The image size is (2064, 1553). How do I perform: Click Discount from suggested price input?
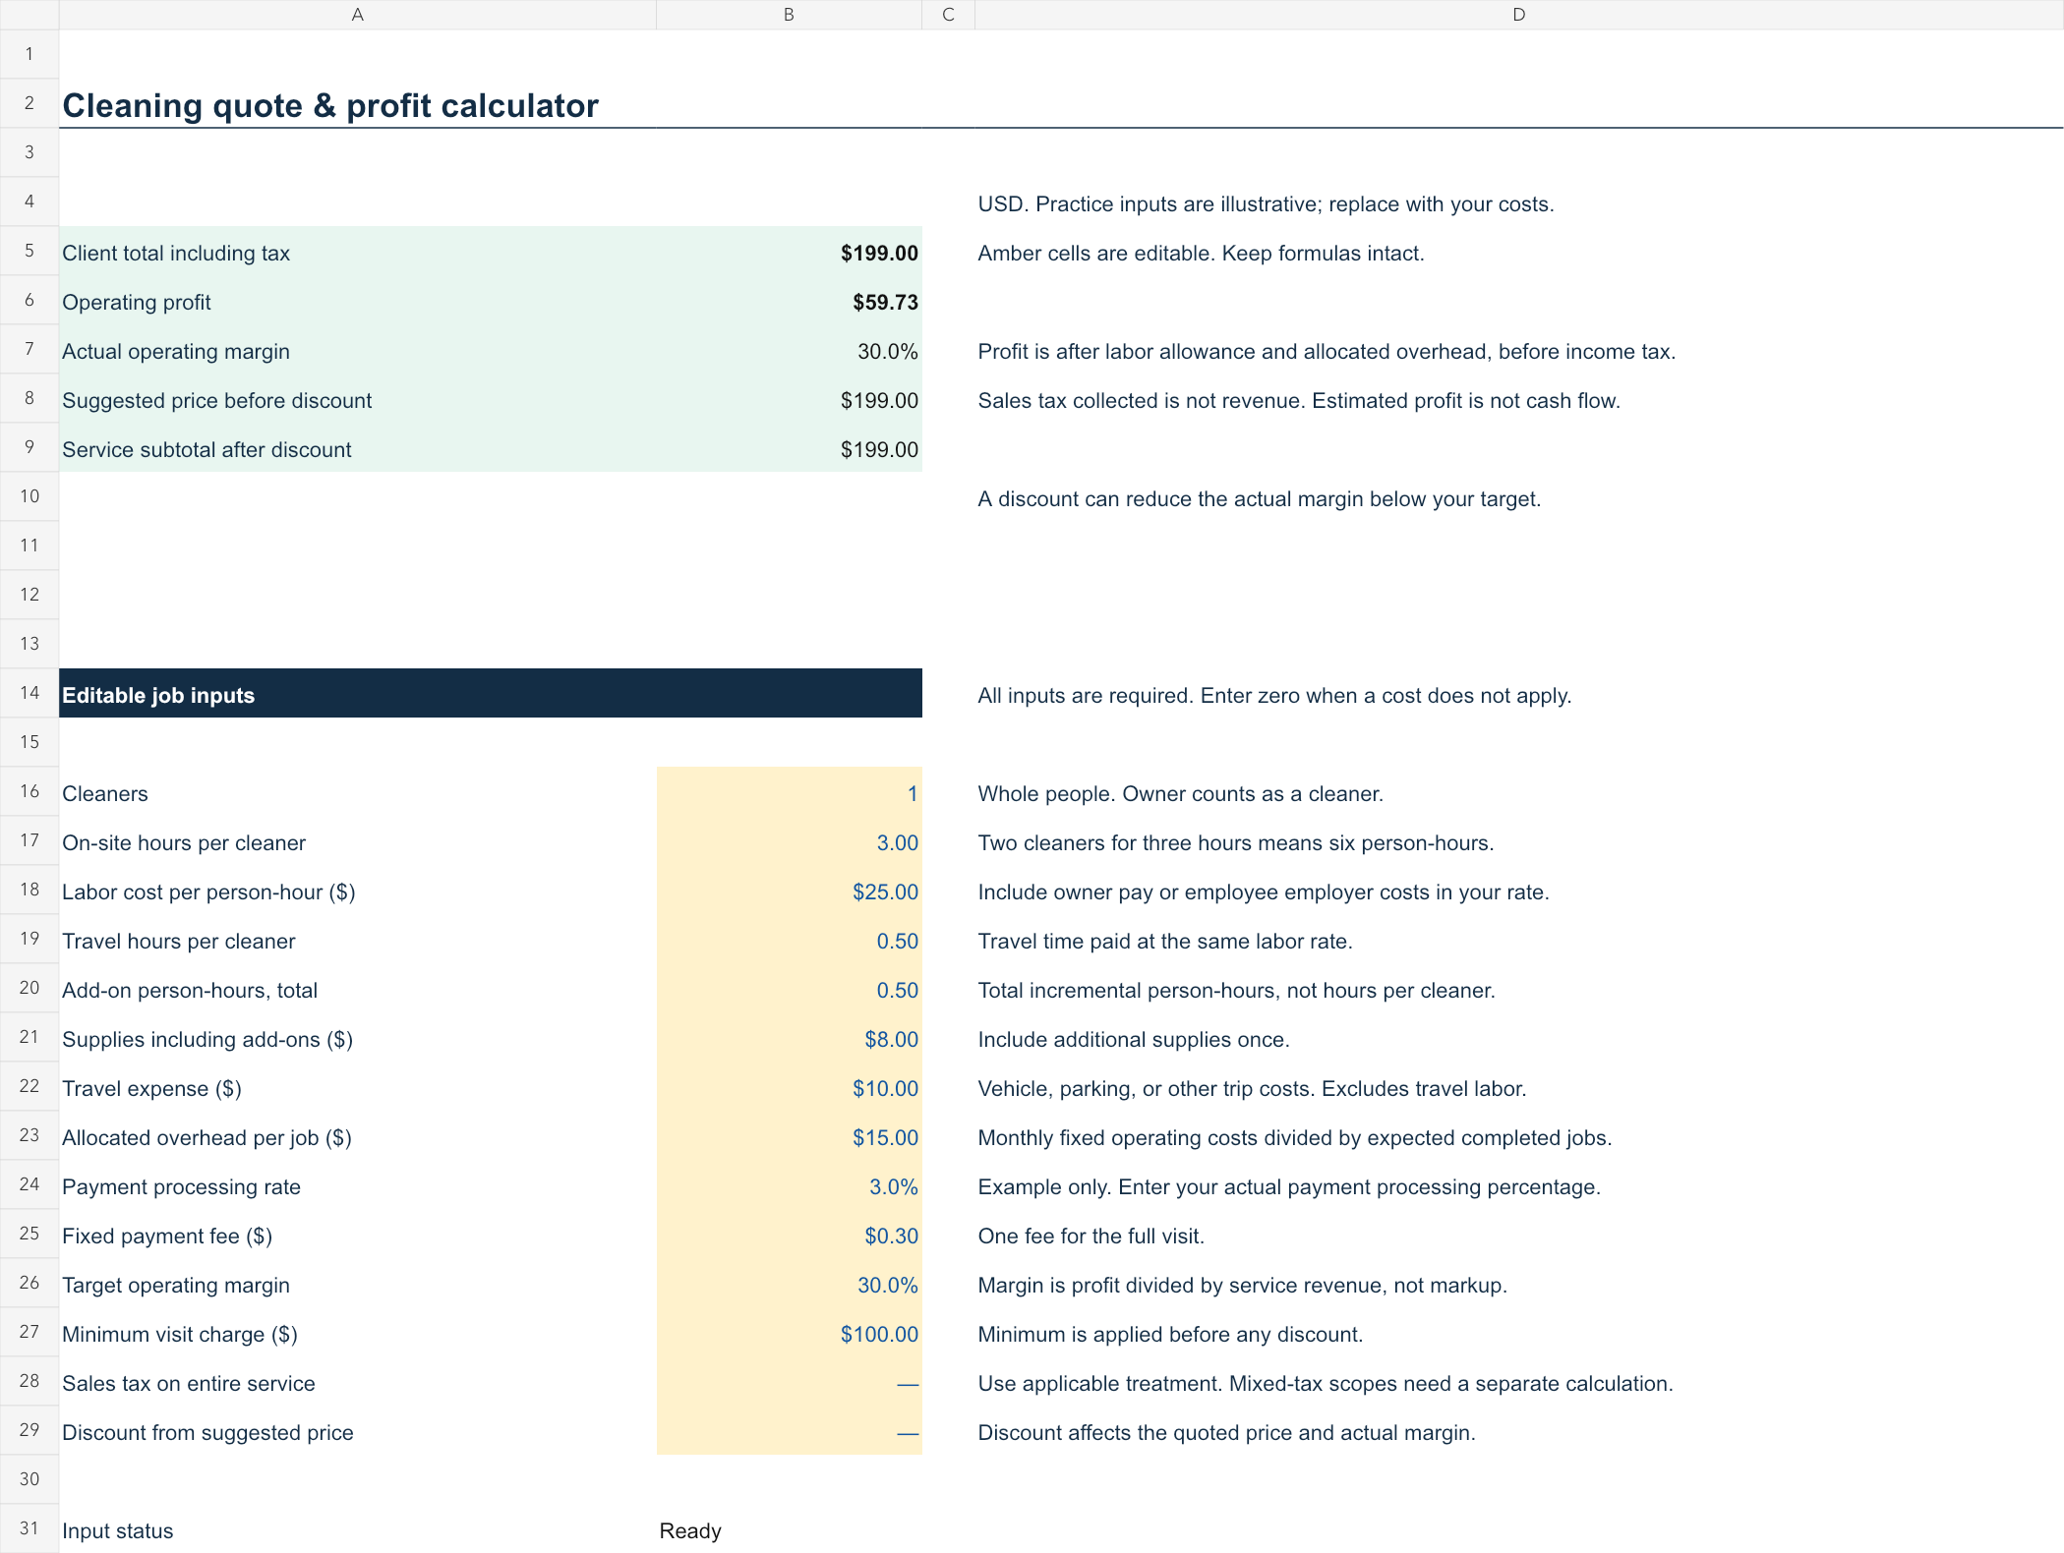(789, 1431)
